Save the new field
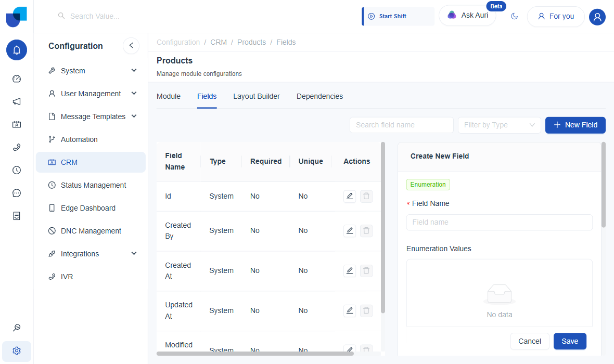This screenshot has width=614, height=364. 570,341
